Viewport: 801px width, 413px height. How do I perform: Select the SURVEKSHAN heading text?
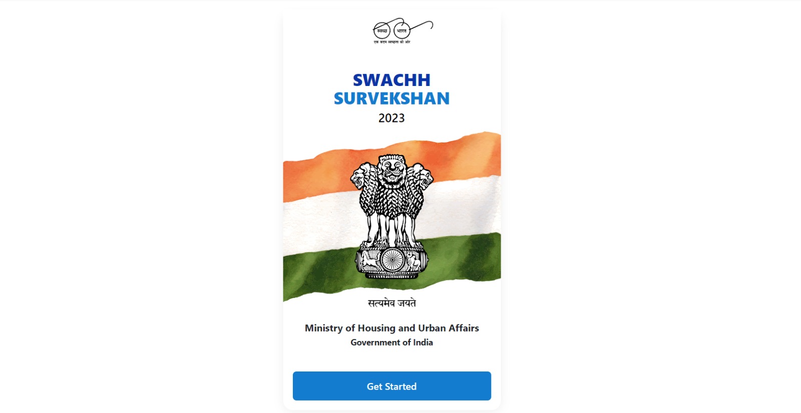pyautogui.click(x=391, y=98)
